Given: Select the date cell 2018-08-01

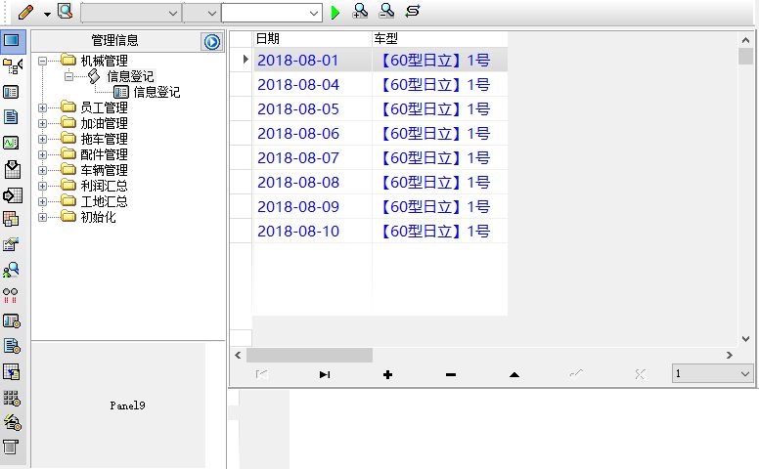Looking at the screenshot, I should point(312,60).
